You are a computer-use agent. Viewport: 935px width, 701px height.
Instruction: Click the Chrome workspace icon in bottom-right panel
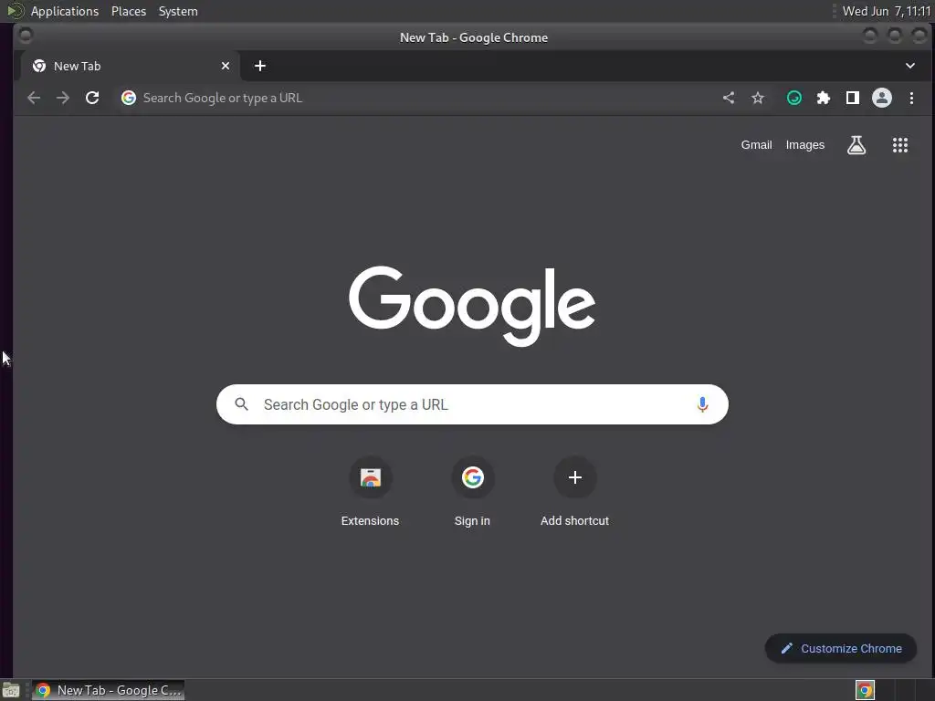pos(865,690)
